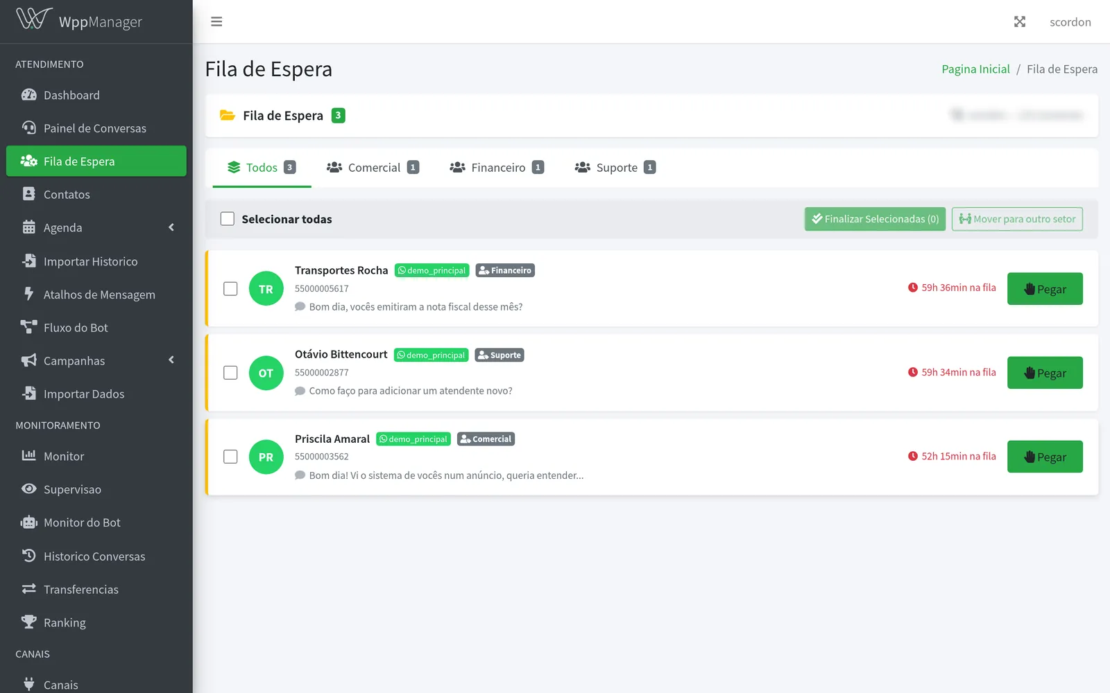Click Pegar for Priscila Amaral

coord(1045,457)
